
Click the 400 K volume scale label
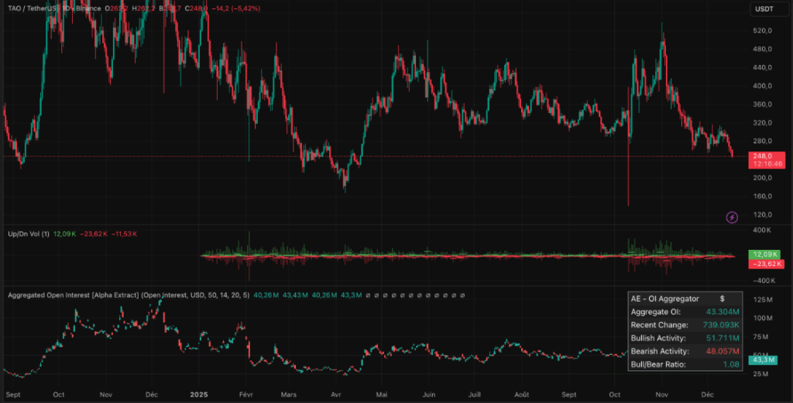click(x=762, y=231)
